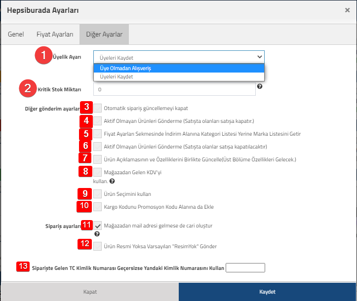This screenshot has height=301, width=357.
Task: Enable Aktif Olmayan Ürünleri Gönderme (satışa kapatır) checkbox
Action: [98, 121]
